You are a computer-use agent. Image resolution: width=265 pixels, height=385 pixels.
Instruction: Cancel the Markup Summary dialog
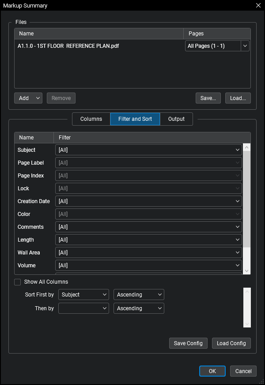click(x=243, y=371)
